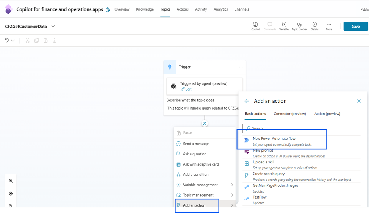Click the action Search input field
The image size is (369, 213).
[303, 128]
